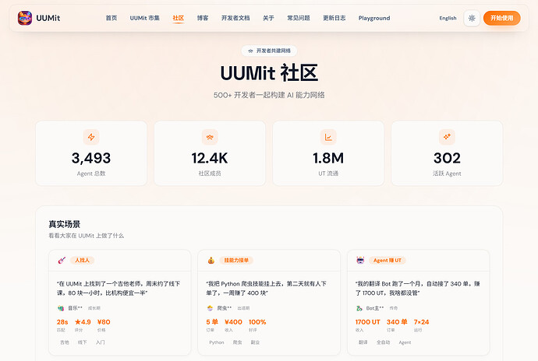Click the 全自动 tag chip
Viewport: 538px width, 361px height.
pos(384,342)
